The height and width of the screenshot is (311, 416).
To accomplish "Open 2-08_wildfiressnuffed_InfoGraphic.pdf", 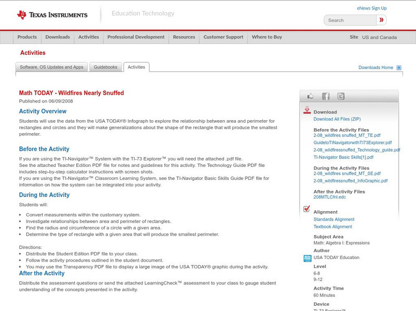I will click(350, 180).
